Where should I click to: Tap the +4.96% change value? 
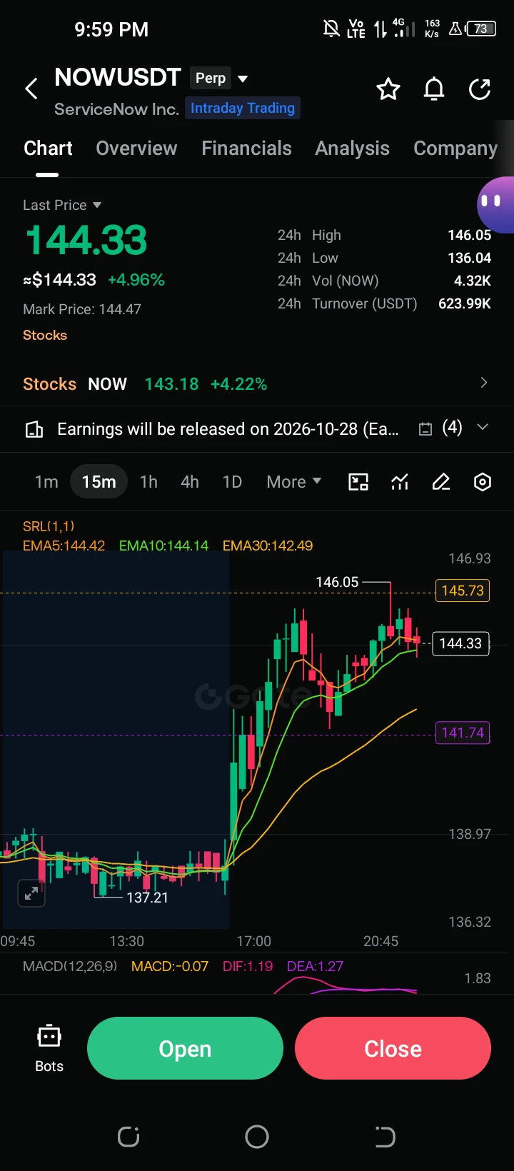pos(136,280)
